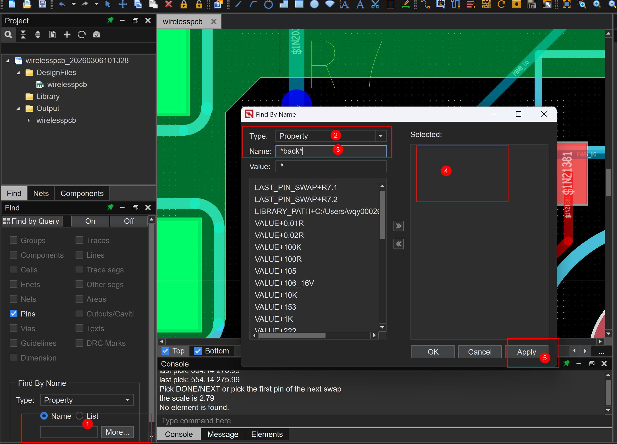Expand the wirelesspcb output node

[x=29, y=120]
